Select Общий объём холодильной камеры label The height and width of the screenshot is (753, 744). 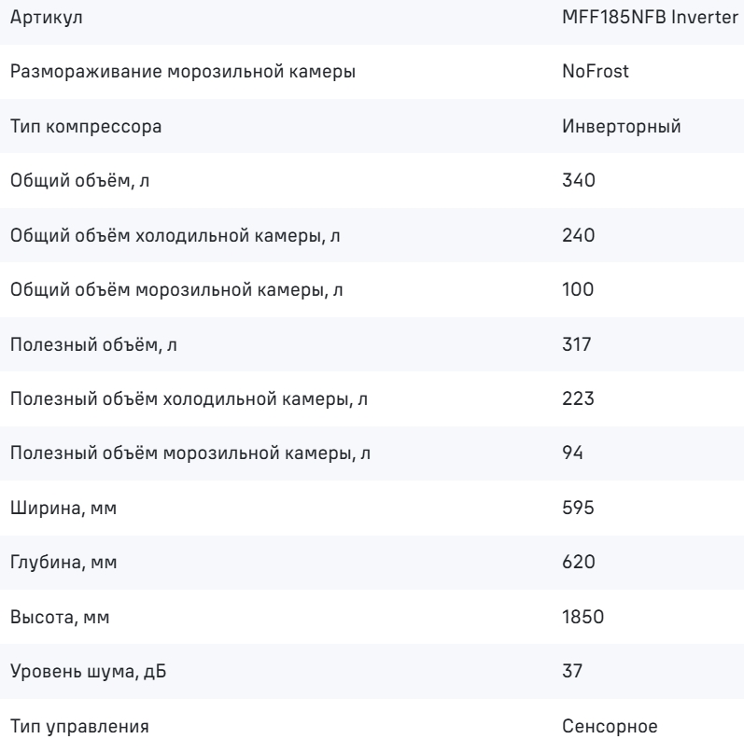pos(175,236)
